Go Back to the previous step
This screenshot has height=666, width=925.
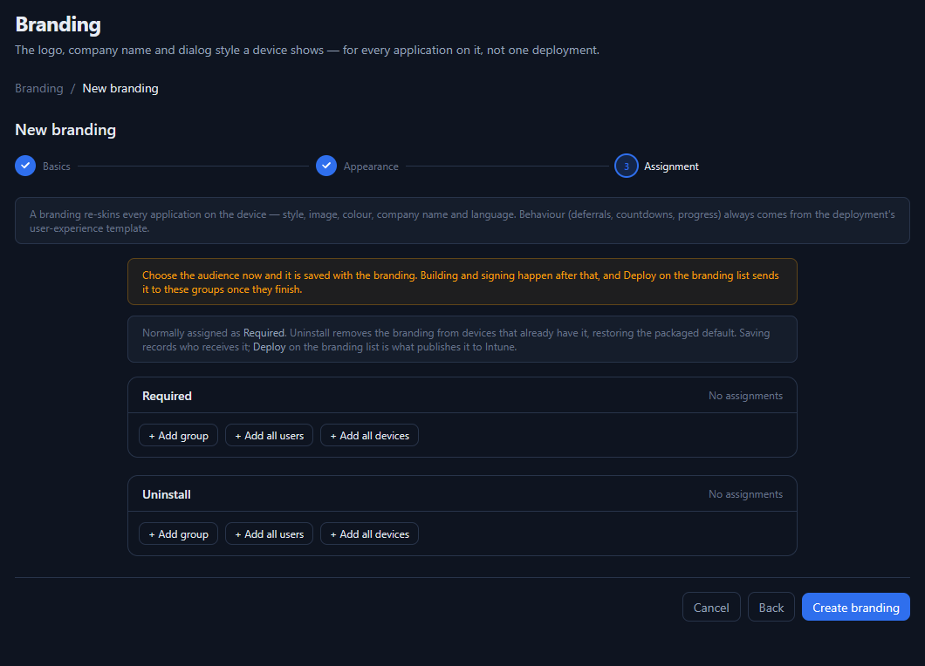coord(771,607)
